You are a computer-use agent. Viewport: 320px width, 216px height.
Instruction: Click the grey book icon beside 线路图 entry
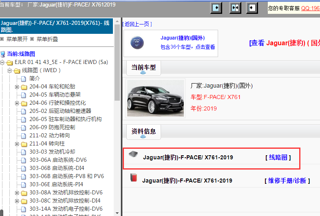coord(133,154)
